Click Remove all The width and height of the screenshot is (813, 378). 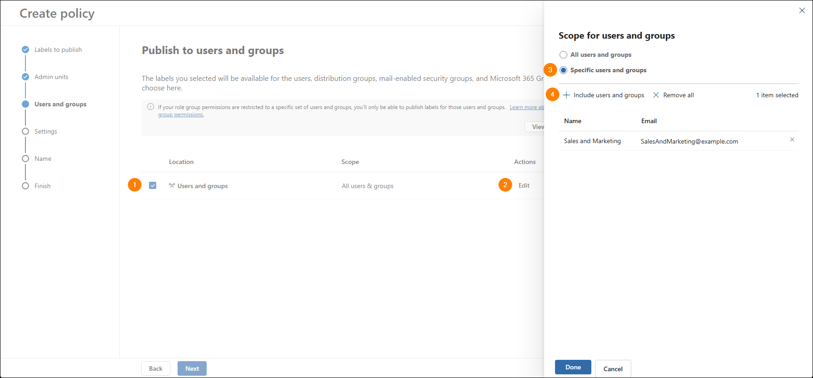coord(674,95)
